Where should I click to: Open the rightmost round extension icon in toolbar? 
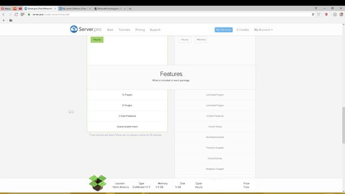tap(341, 15)
